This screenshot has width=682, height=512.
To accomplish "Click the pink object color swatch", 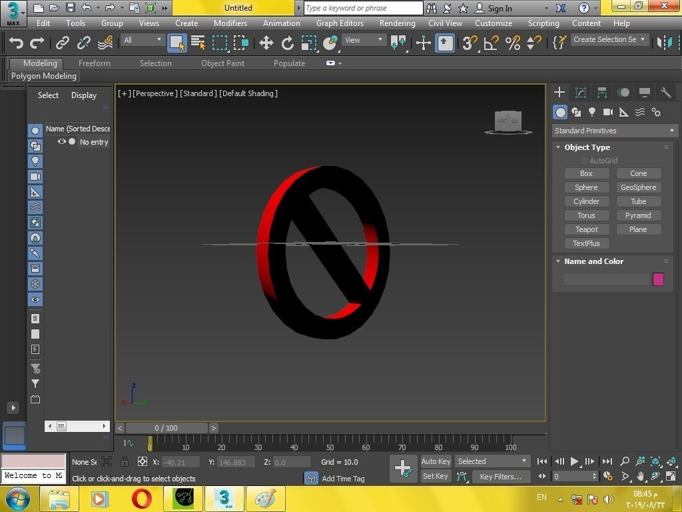I will tap(658, 279).
